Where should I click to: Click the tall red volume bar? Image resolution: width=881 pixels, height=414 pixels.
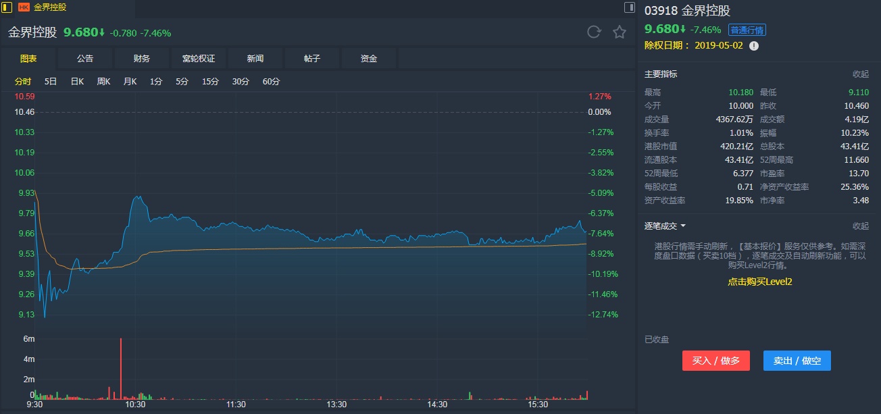point(121,368)
